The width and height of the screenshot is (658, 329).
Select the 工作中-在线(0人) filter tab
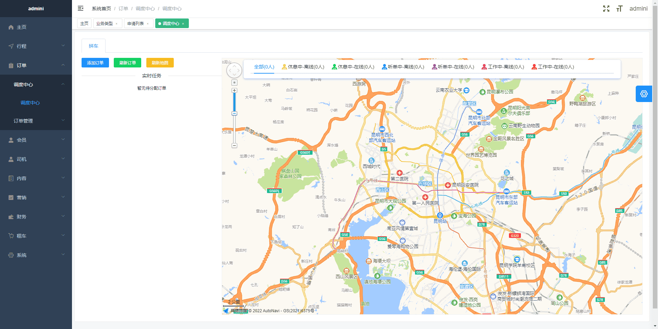click(x=553, y=67)
